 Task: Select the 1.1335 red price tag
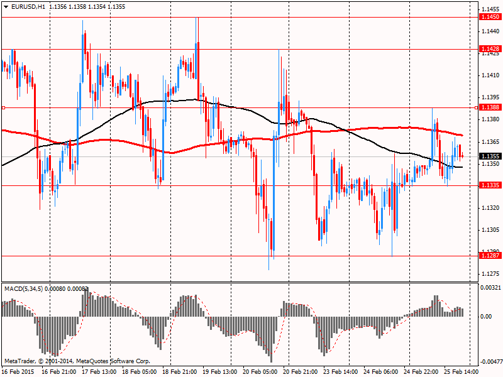[x=489, y=185]
